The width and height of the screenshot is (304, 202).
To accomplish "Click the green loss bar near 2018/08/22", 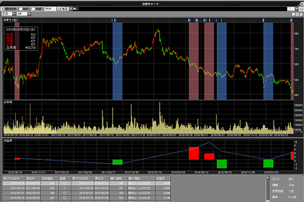I will pyautogui.click(x=222, y=164).
